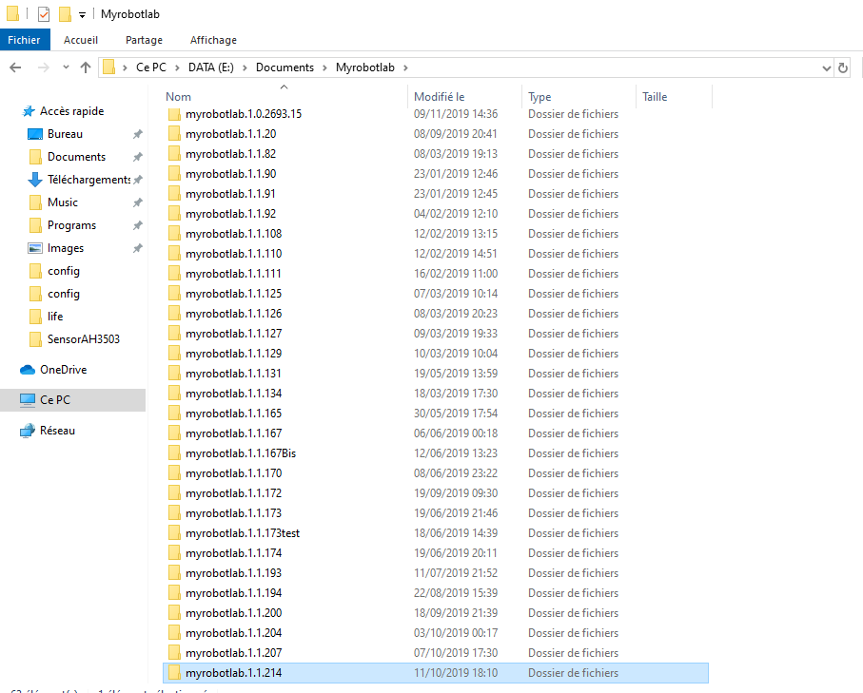Screen dimensions: 863x693
Task: Unpin Documents using its pin icon
Action: (138, 157)
